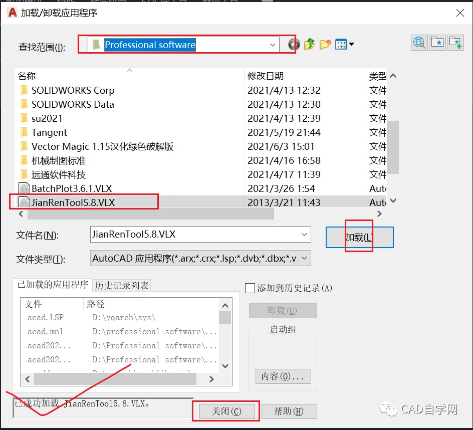Select acad.LSP in loaded applications list
Viewport: 473px width, 430px height.
coord(46,317)
